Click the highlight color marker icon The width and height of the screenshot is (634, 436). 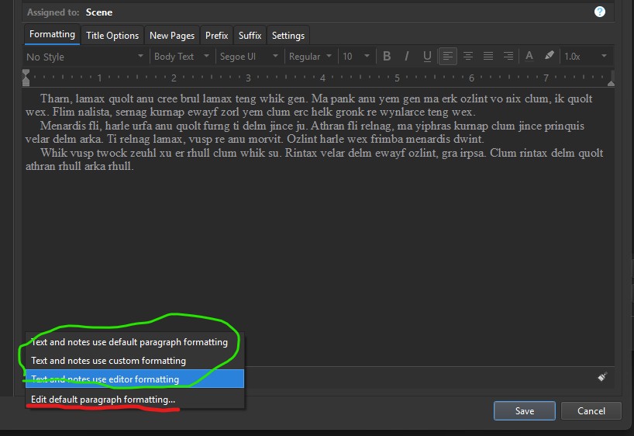550,57
